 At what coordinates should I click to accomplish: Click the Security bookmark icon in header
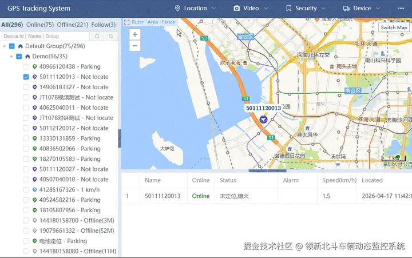289,9
